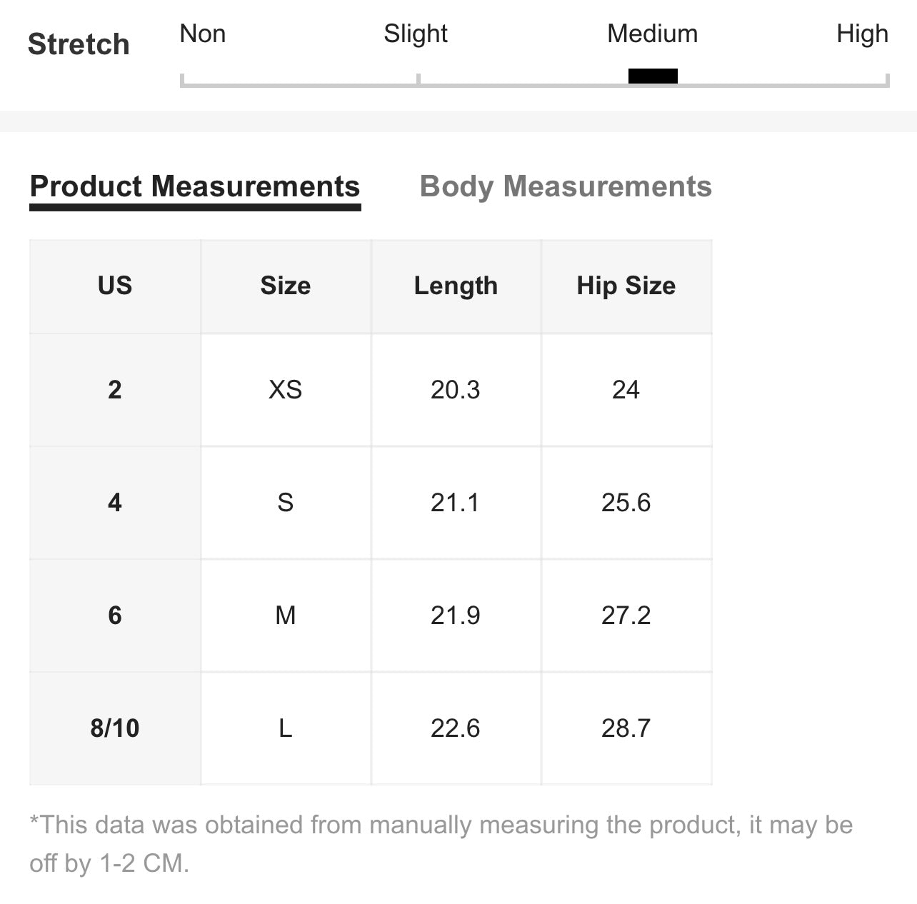The width and height of the screenshot is (917, 904).
Task: Click the hip size value 25.6
Action: pyautogui.click(x=626, y=503)
